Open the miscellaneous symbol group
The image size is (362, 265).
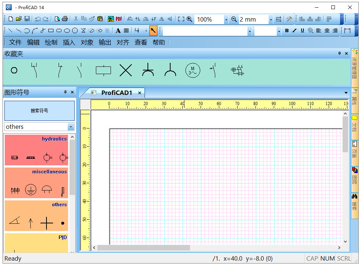coord(37,183)
